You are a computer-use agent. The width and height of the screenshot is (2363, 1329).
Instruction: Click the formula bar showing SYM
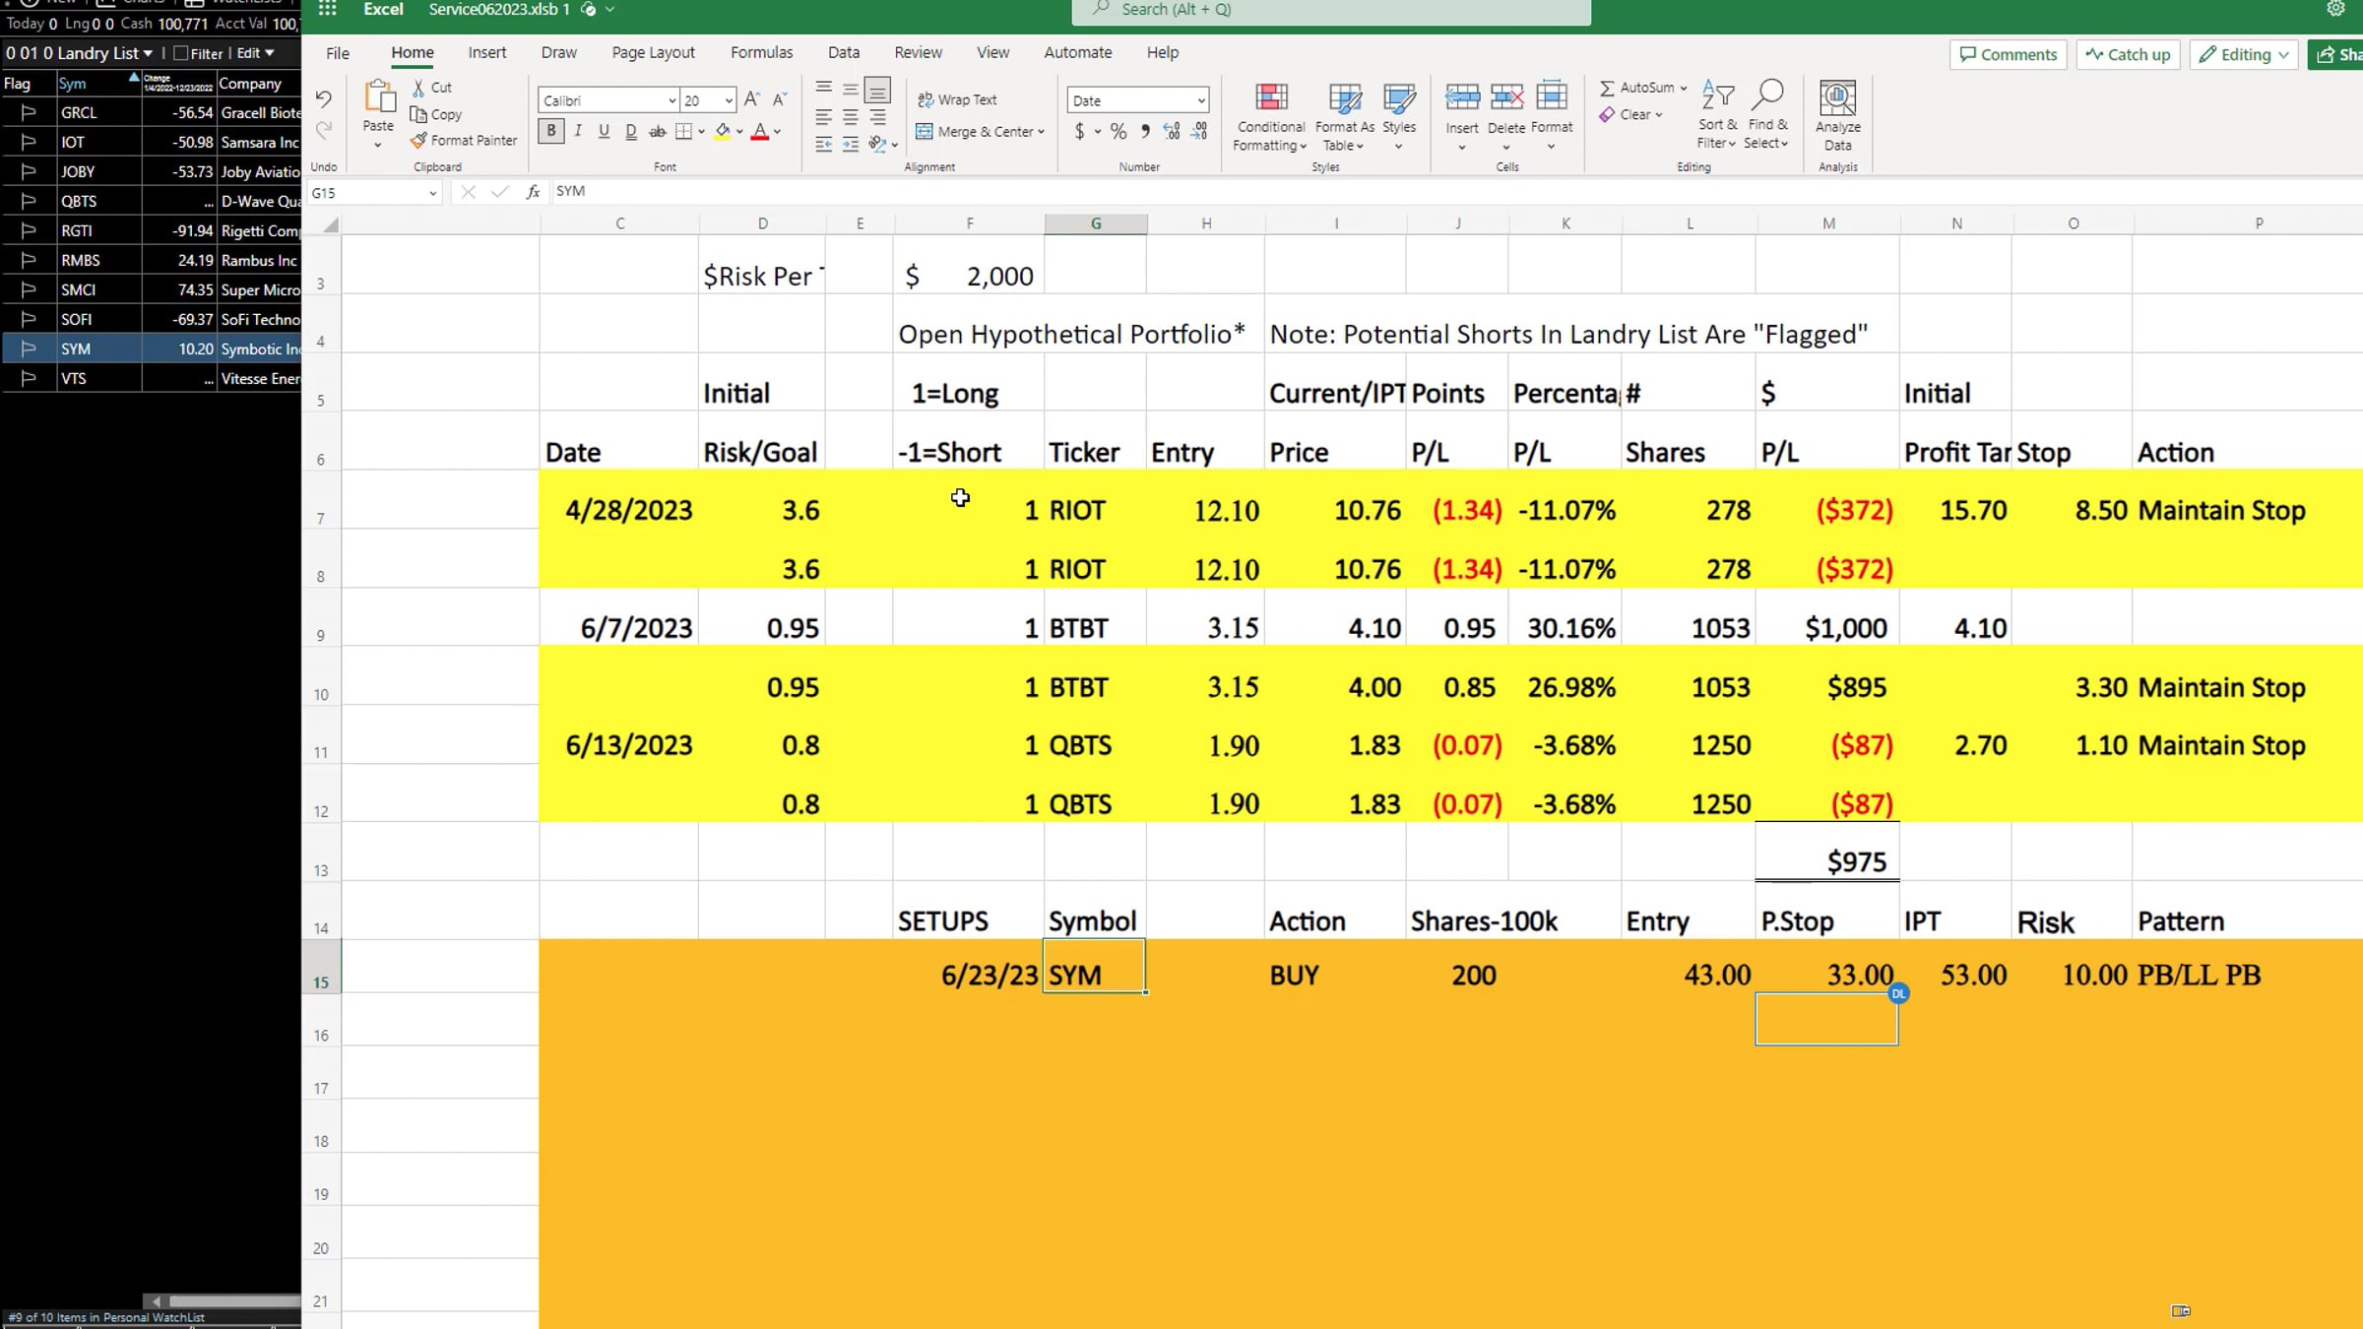[x=1455, y=192]
